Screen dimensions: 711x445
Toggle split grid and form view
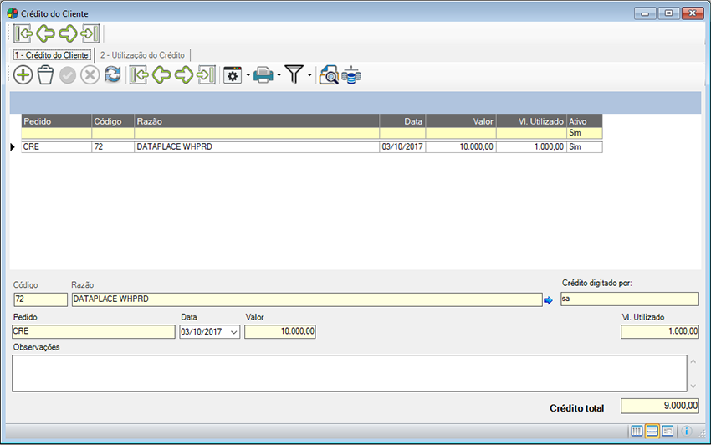pyautogui.click(x=652, y=432)
